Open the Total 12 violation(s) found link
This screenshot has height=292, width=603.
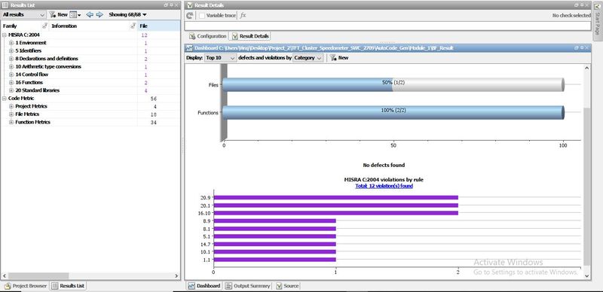point(384,186)
